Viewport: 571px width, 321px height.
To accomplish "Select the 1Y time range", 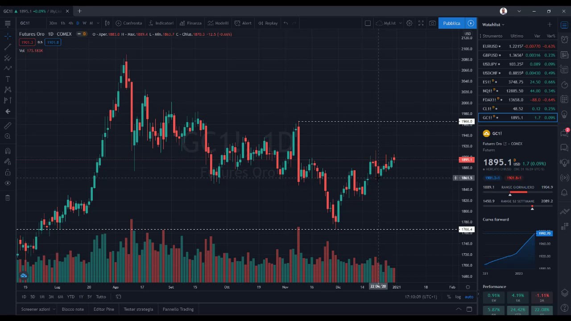I will (81, 297).
